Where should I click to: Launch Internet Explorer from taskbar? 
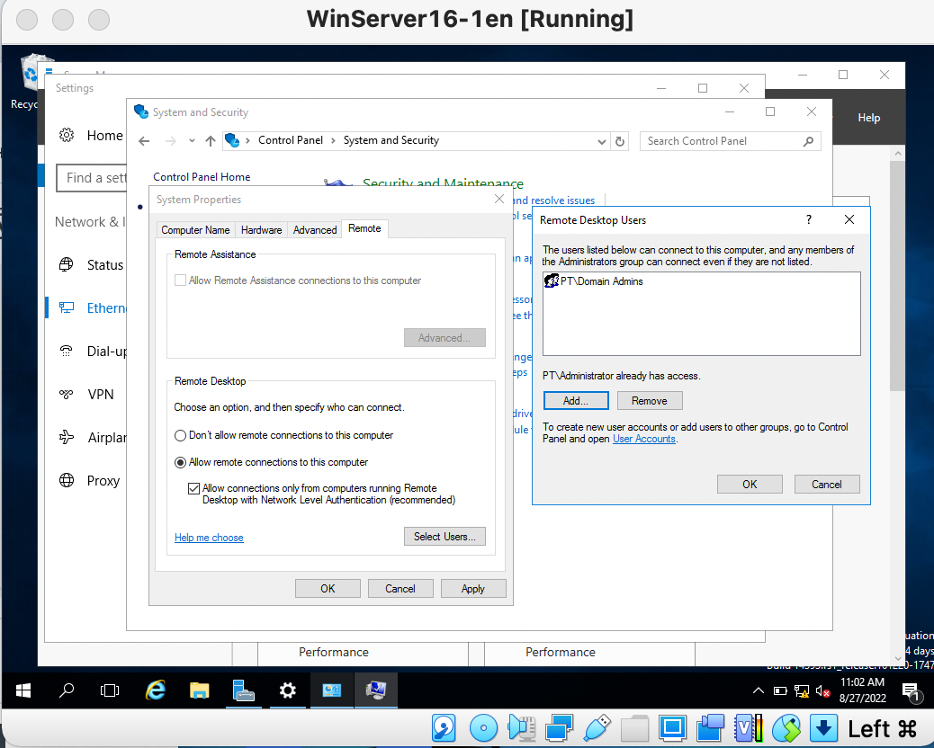(x=156, y=690)
